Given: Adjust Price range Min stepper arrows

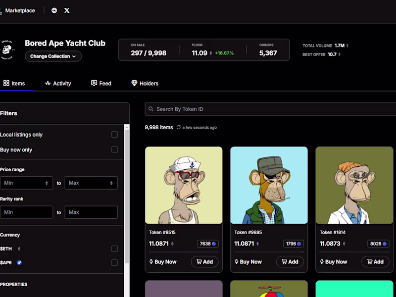Looking at the screenshot, I should click(47, 183).
